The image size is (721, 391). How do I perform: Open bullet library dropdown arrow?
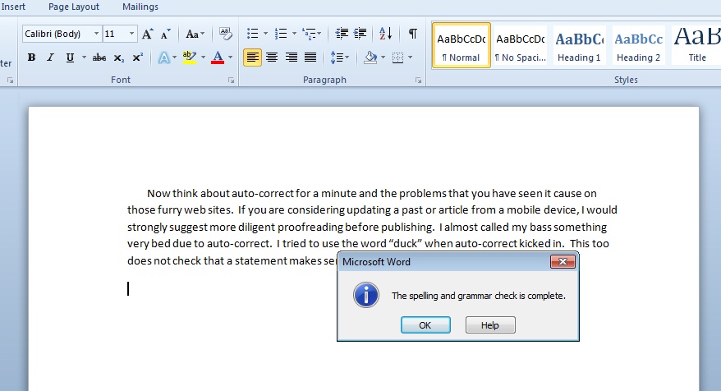click(x=265, y=34)
